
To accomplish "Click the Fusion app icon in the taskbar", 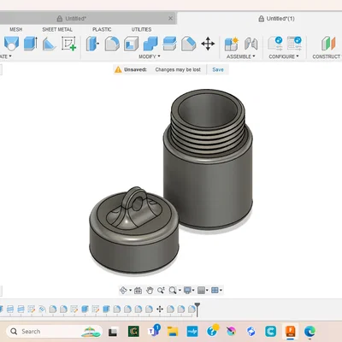I will (290, 332).
